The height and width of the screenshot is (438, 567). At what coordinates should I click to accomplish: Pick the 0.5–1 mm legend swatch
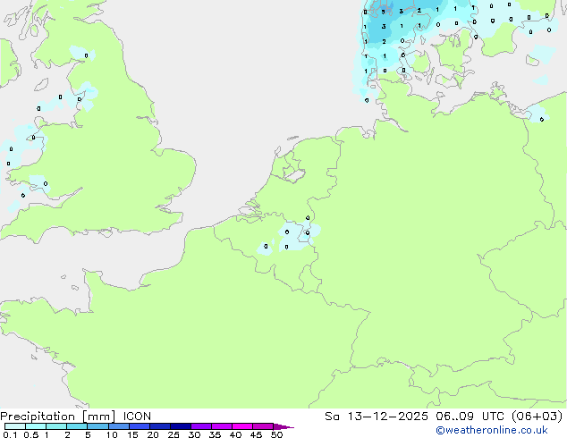36,426
